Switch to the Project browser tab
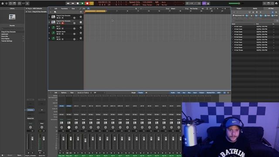 click(x=239, y=9)
